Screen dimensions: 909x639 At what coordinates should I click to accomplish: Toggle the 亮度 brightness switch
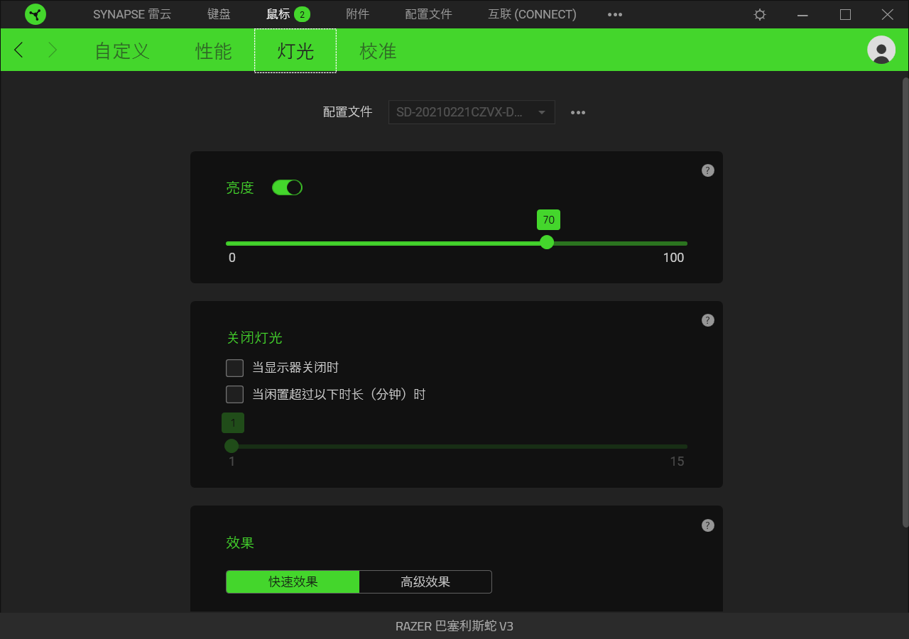(x=287, y=187)
